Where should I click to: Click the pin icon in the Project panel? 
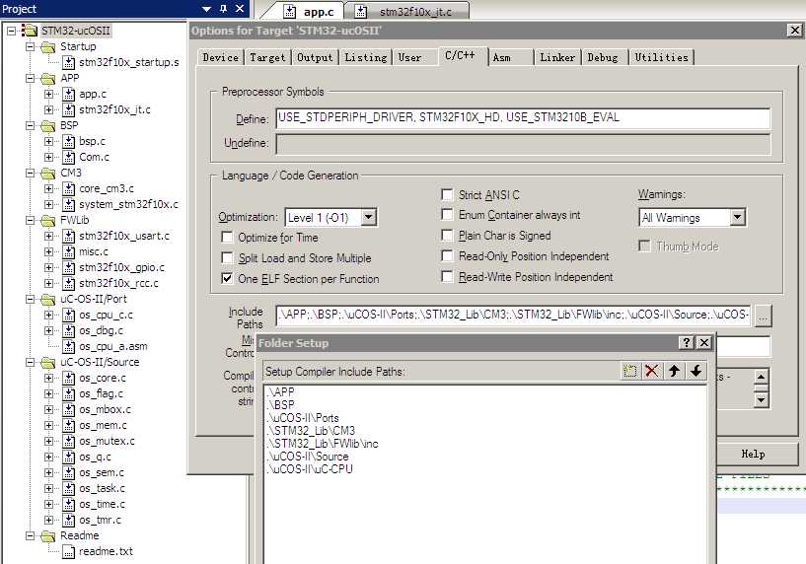point(223,9)
